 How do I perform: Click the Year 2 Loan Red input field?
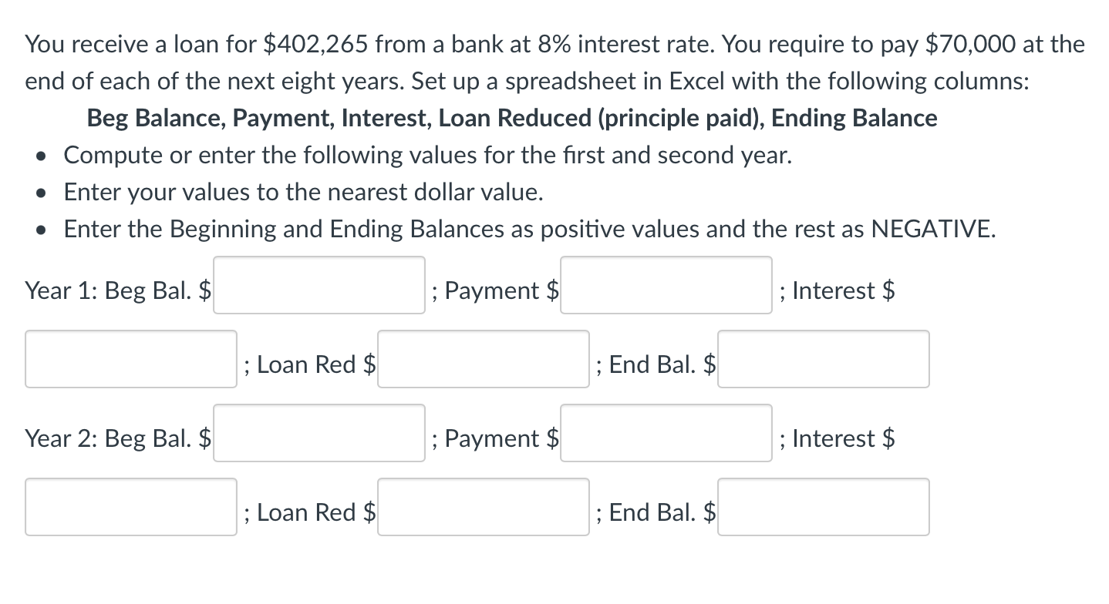483,507
